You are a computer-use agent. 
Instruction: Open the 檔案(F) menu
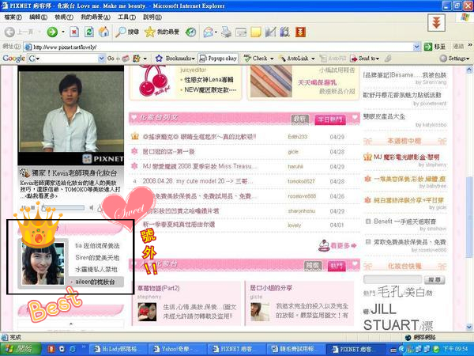[x=13, y=17]
